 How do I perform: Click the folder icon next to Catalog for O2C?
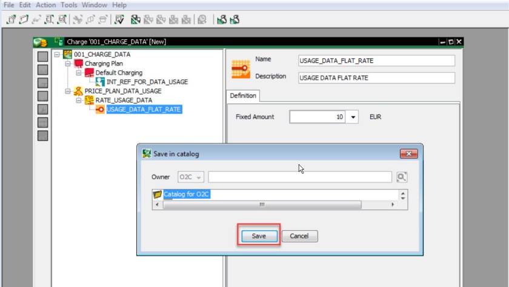pyautogui.click(x=158, y=194)
